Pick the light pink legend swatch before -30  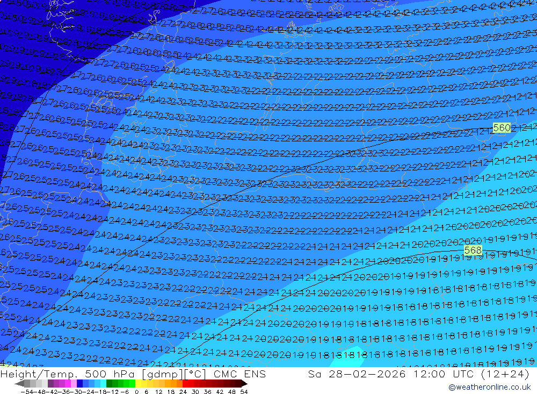[74, 384]
